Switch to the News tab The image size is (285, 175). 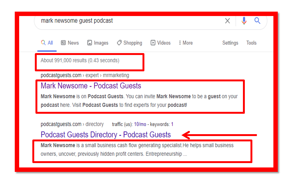tap(70, 43)
